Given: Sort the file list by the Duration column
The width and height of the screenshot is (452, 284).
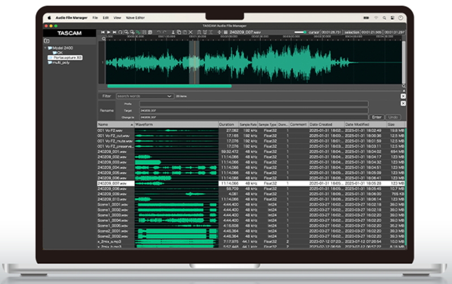Looking at the screenshot, I should 229,125.
